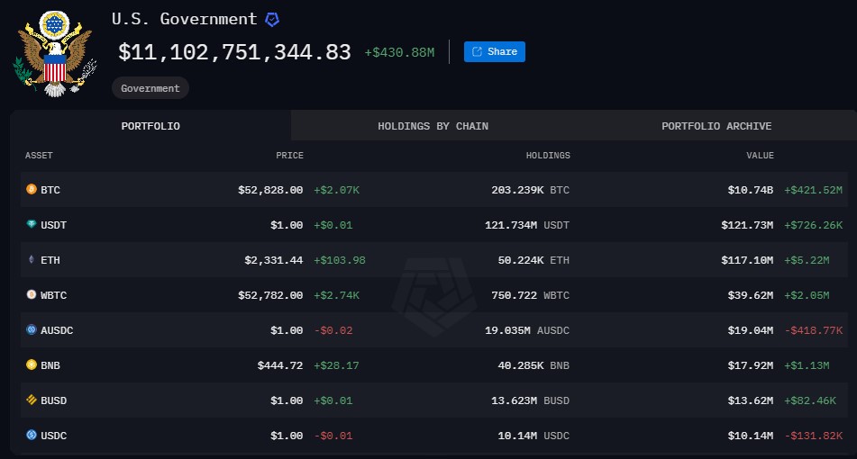Click the ETH Ethereum icon
The image size is (857, 459).
tap(32, 260)
